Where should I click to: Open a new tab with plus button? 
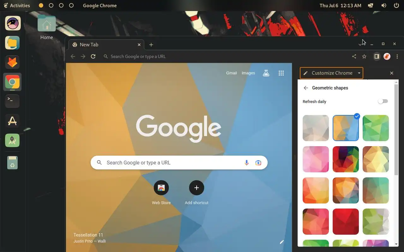[x=151, y=45]
